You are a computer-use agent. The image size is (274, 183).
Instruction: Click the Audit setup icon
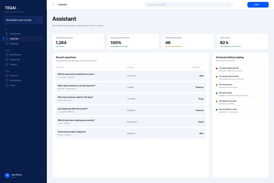[7, 85]
